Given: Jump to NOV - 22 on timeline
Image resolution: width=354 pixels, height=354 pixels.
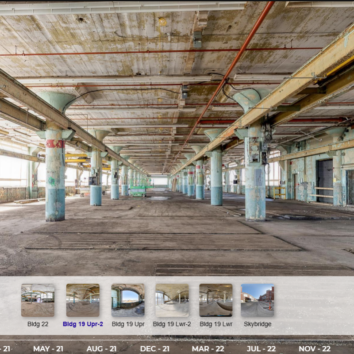Looking at the screenshot, I should pyautogui.click(x=315, y=349).
